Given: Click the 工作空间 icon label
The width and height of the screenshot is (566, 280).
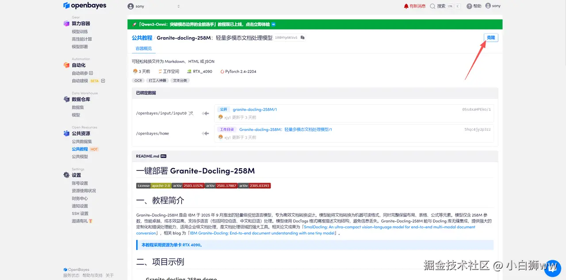Looking at the screenshot, I should point(169,72).
